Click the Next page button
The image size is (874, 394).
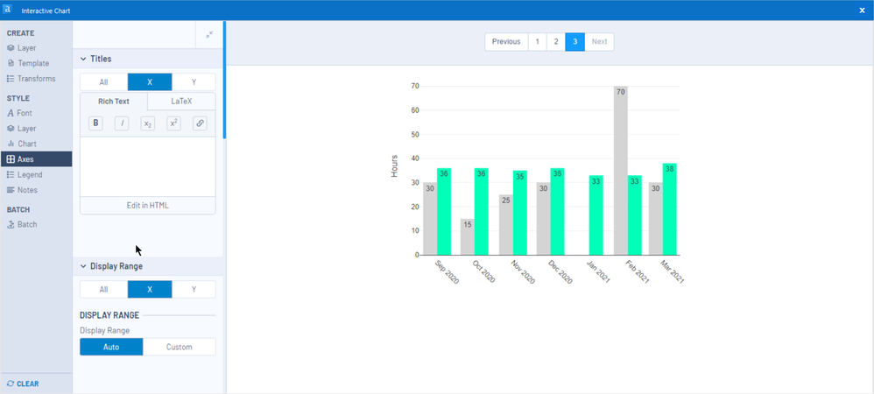pyautogui.click(x=599, y=42)
